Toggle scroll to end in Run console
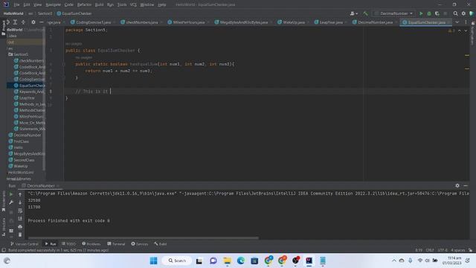The image size is (476, 268). click(20, 218)
